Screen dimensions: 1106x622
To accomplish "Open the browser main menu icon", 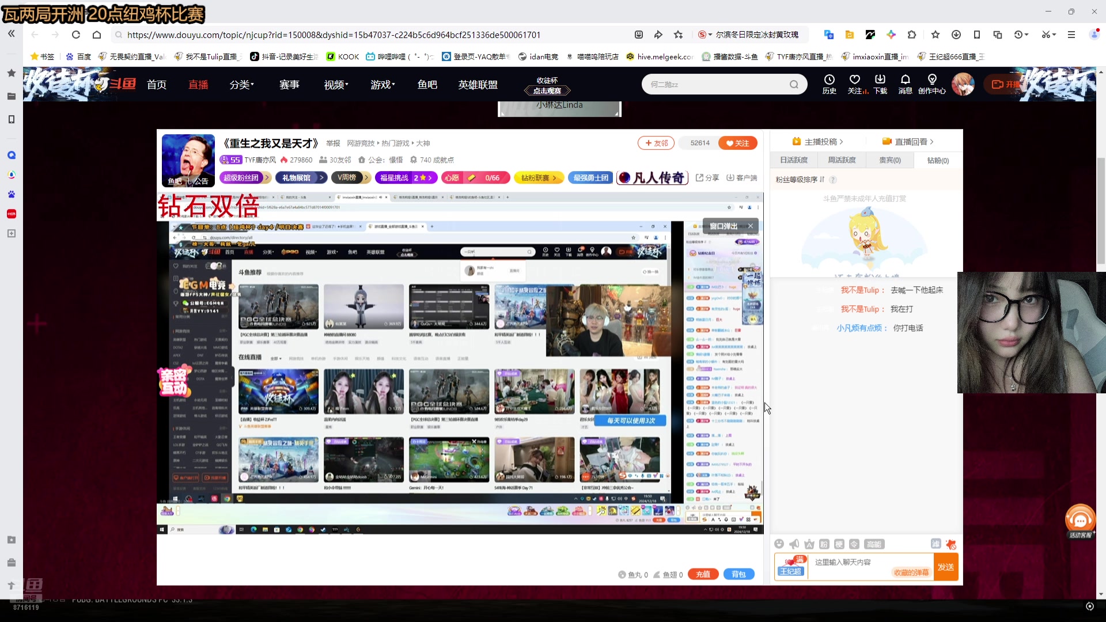I will point(1071,35).
